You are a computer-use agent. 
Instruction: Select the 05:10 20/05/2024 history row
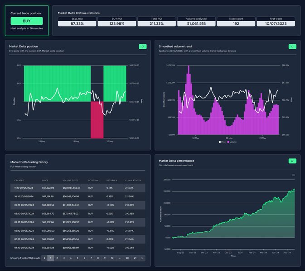(78, 239)
